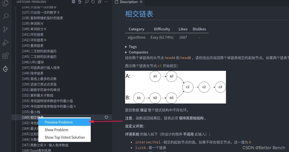Toggle favorite heart on problem 160
This screenshot has height=152, width=289.
106,117
